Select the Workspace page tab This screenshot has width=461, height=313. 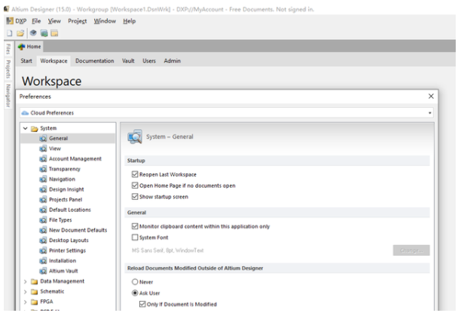point(53,61)
